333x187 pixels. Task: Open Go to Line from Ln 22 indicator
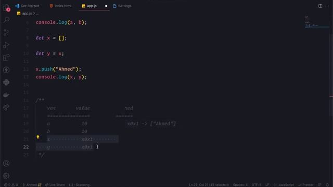click(209, 185)
